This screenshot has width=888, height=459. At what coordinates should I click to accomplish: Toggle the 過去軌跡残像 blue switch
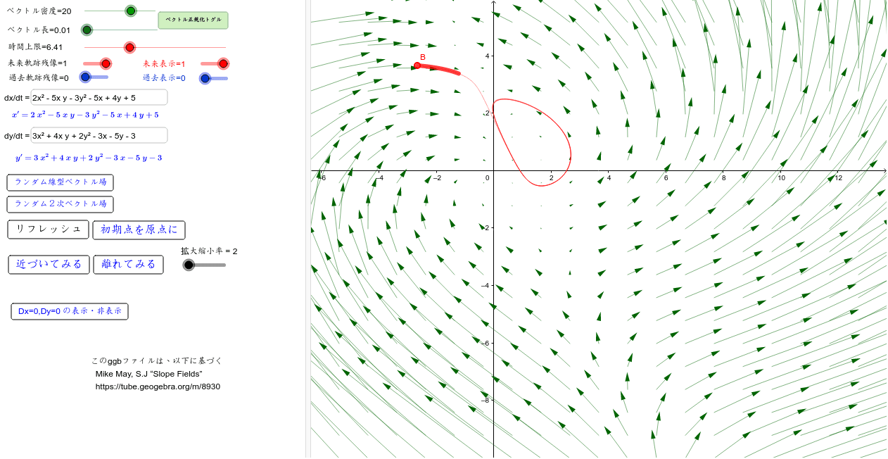point(85,77)
